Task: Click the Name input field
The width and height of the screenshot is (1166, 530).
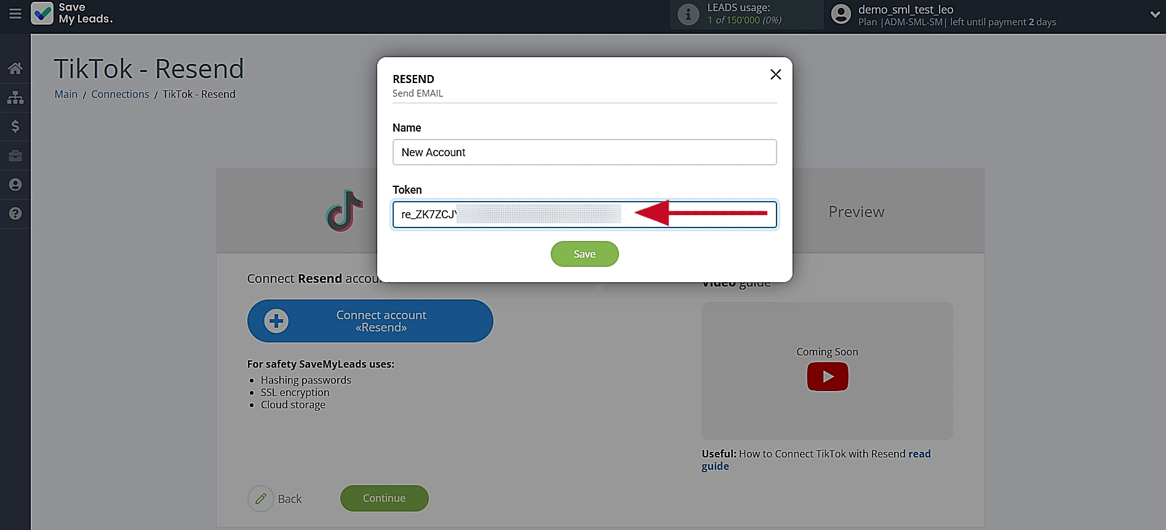Action: pyautogui.click(x=585, y=152)
